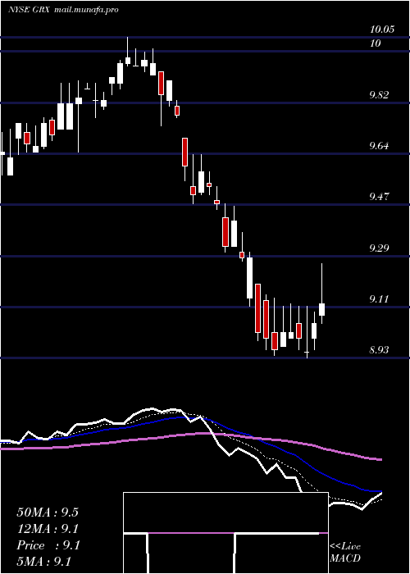Select the 9.11 price axis label

coord(379,299)
